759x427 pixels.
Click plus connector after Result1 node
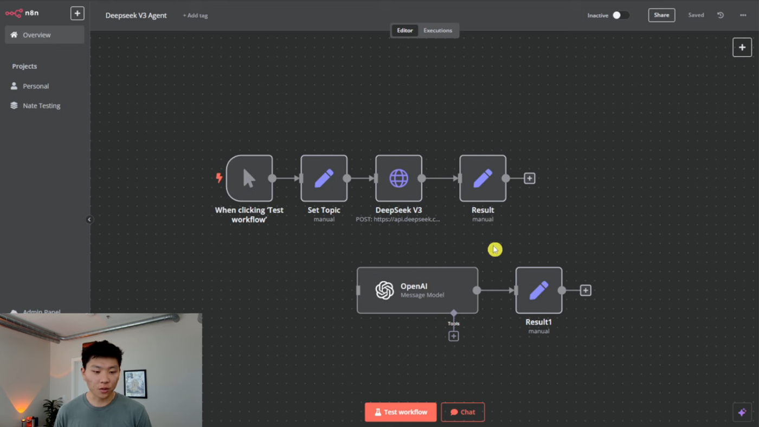coord(586,290)
